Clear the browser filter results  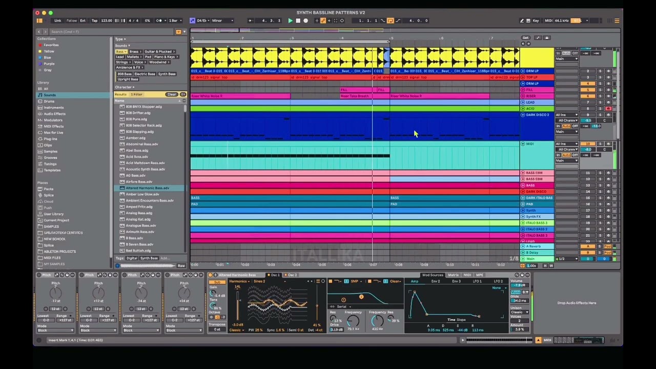pyautogui.click(x=171, y=94)
